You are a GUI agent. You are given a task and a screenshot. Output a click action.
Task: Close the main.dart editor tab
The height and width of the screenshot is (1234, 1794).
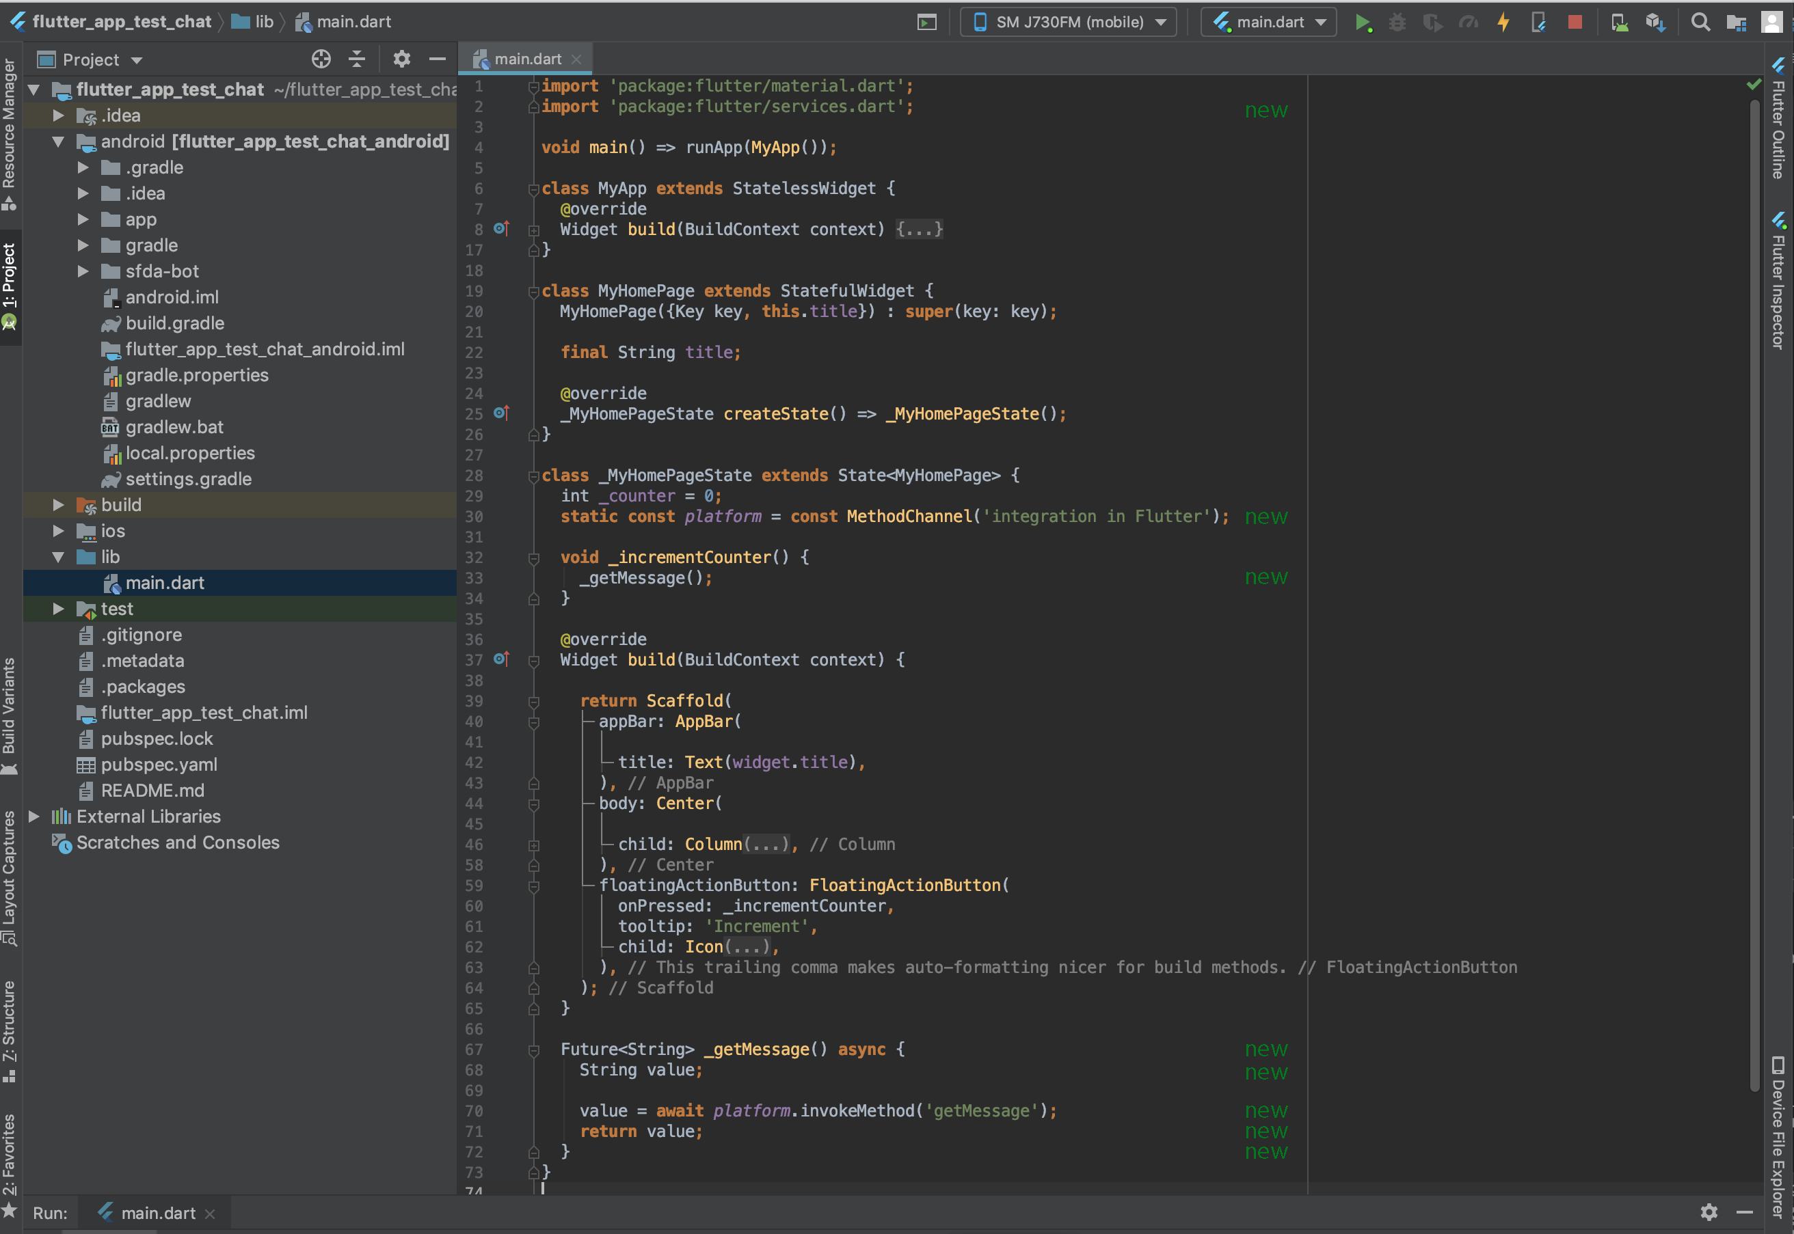pos(576,59)
